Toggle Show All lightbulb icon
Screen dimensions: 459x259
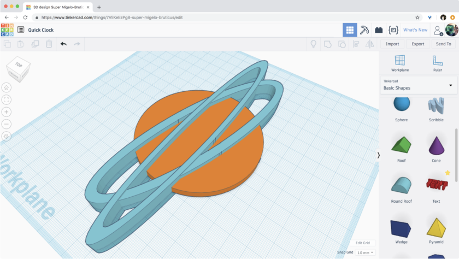[x=314, y=44]
